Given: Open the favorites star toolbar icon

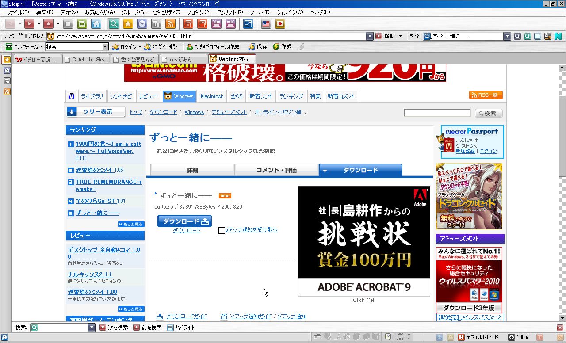Looking at the screenshot, I should (x=128, y=24).
